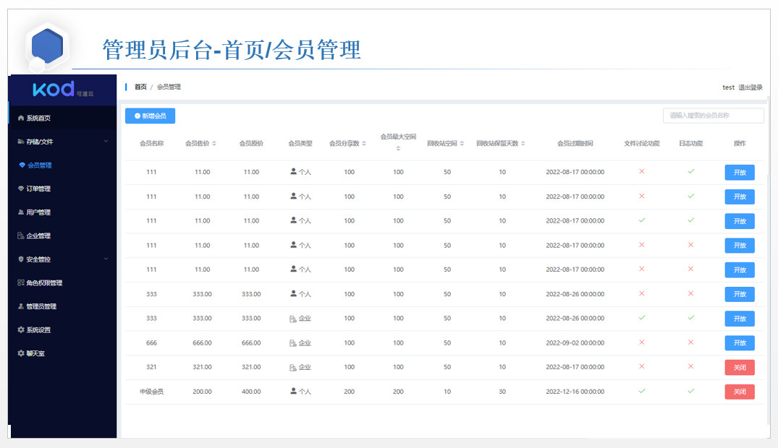Expand the 安全管控 submenu chevron

[x=106, y=259]
